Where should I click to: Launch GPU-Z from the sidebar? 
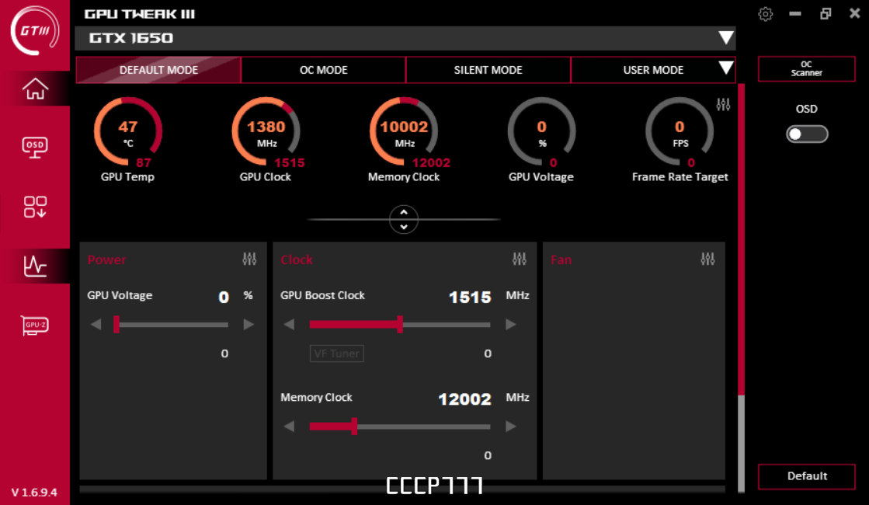[35, 325]
